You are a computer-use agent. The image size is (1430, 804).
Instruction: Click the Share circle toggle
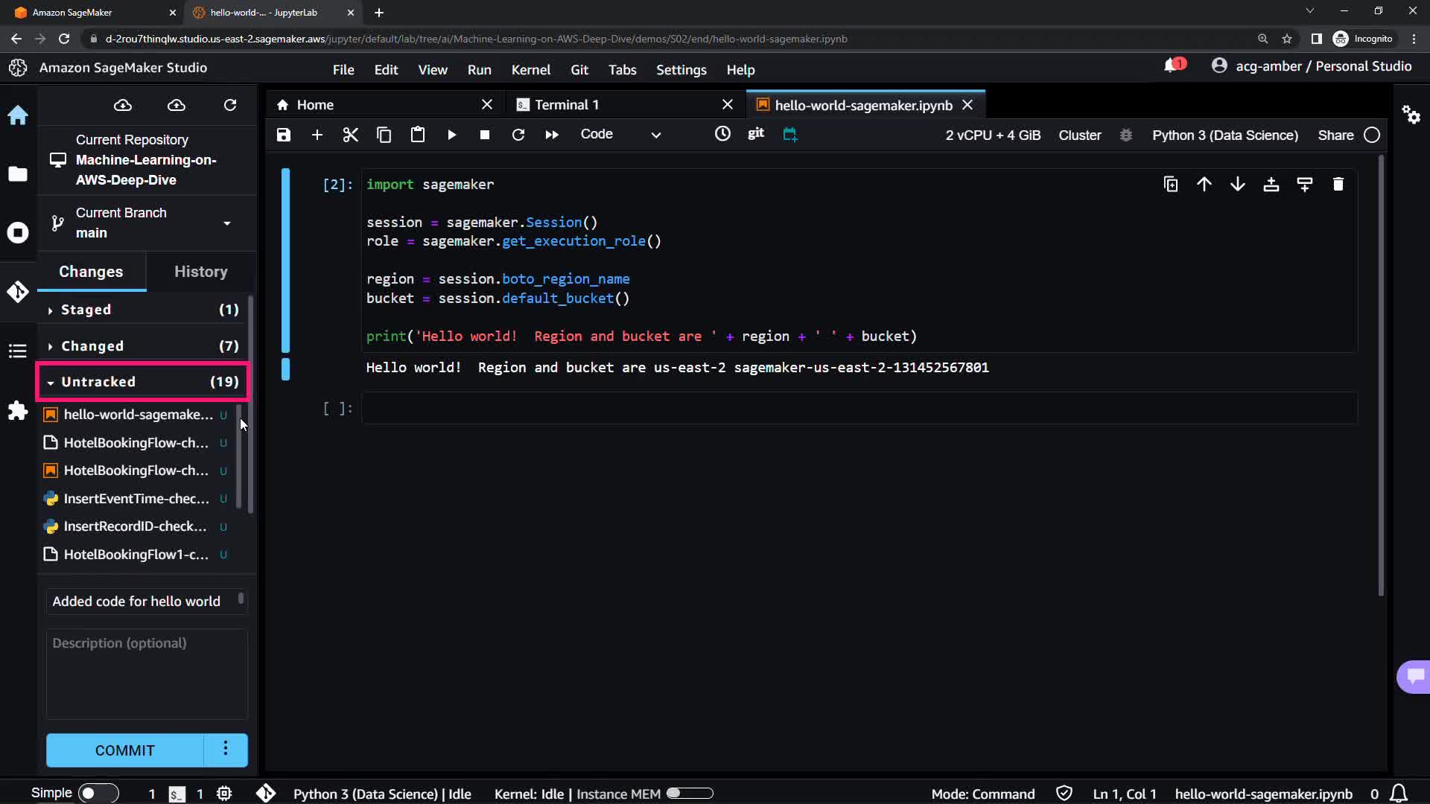(1372, 135)
